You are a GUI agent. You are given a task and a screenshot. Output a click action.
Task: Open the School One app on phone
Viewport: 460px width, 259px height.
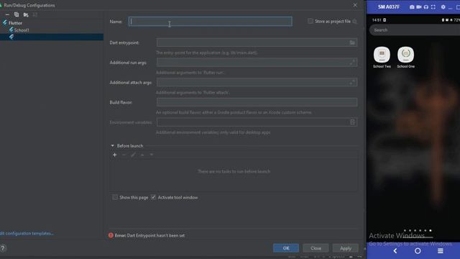405,58
